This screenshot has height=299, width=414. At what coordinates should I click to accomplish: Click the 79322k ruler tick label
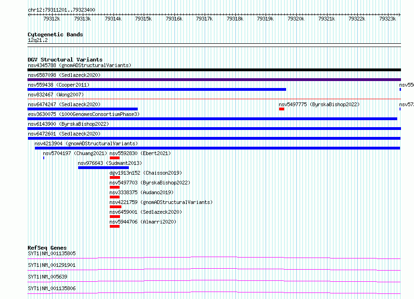click(357, 19)
